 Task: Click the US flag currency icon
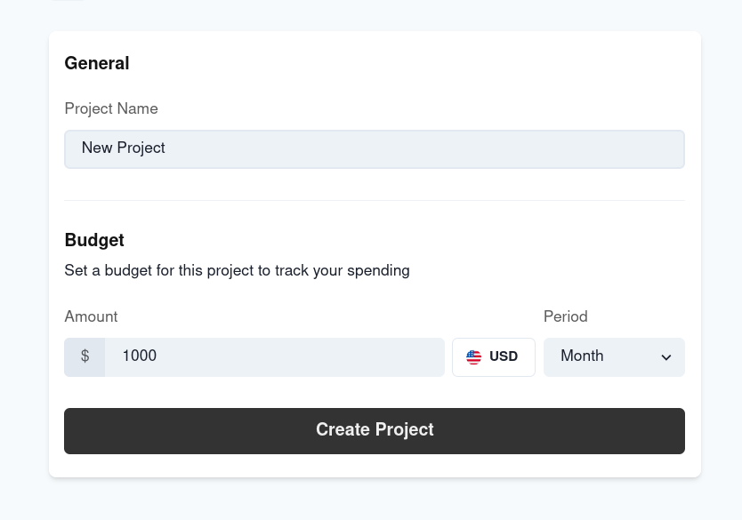473,357
